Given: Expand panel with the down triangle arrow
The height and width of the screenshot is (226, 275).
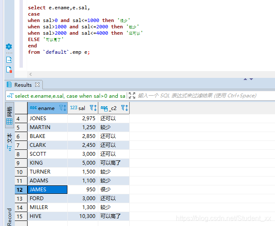Looking at the screenshot, I should point(251,79).
